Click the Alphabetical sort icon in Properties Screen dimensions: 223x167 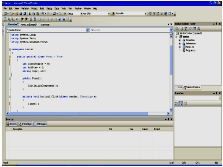pos(181,103)
